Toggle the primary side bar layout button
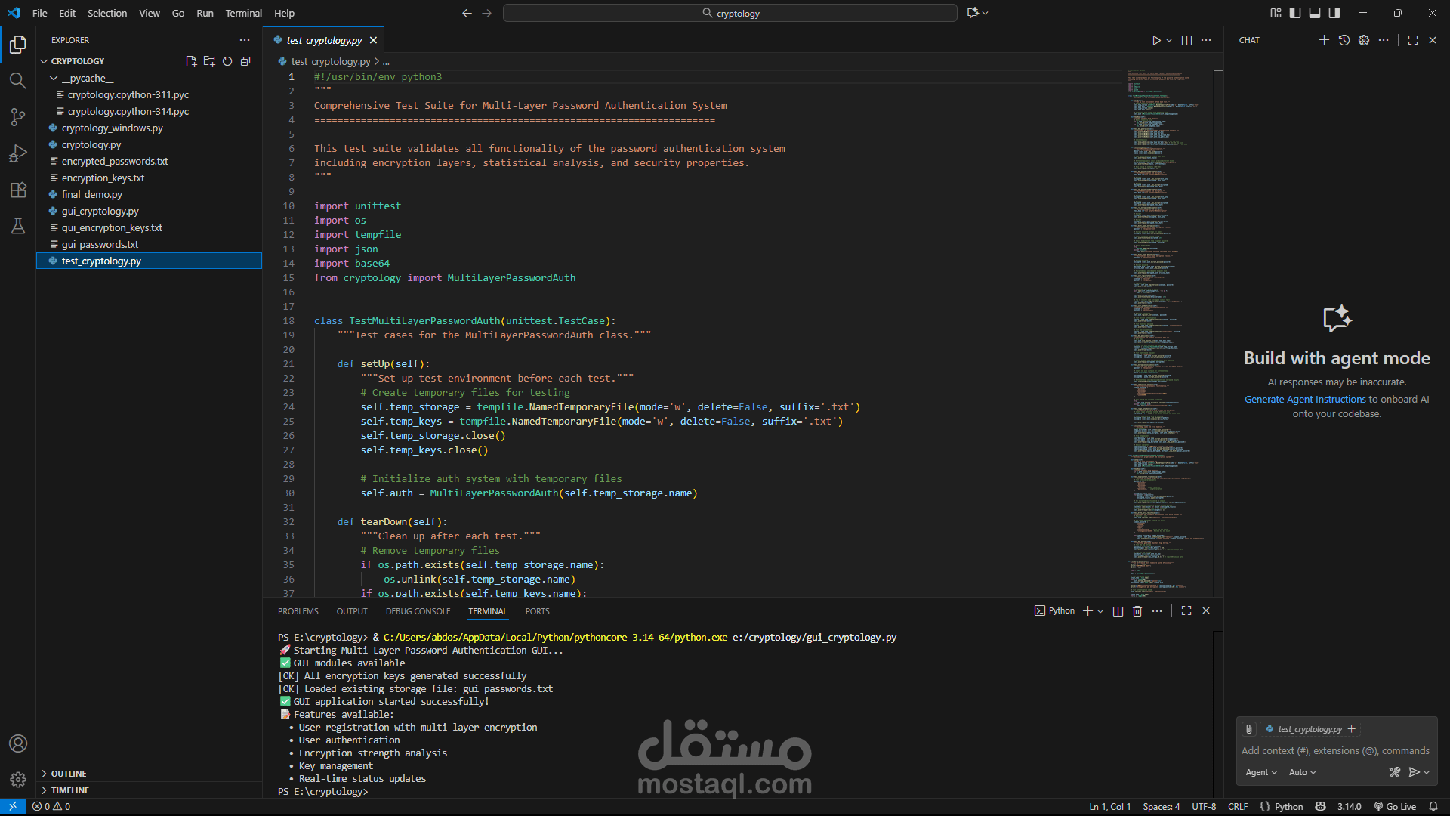This screenshot has height=816, width=1450. click(1295, 13)
